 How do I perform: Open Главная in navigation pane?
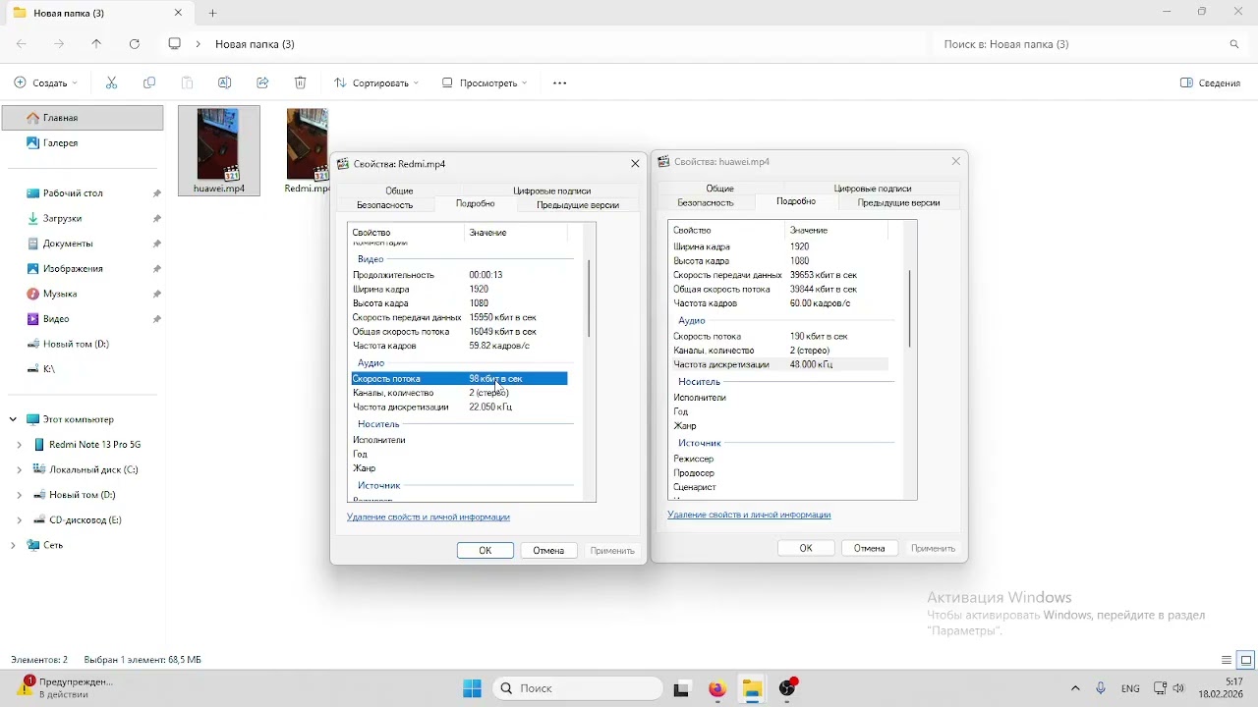point(83,118)
